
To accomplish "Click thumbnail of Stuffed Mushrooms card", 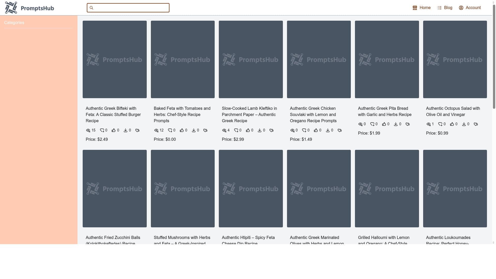I will click(x=183, y=189).
